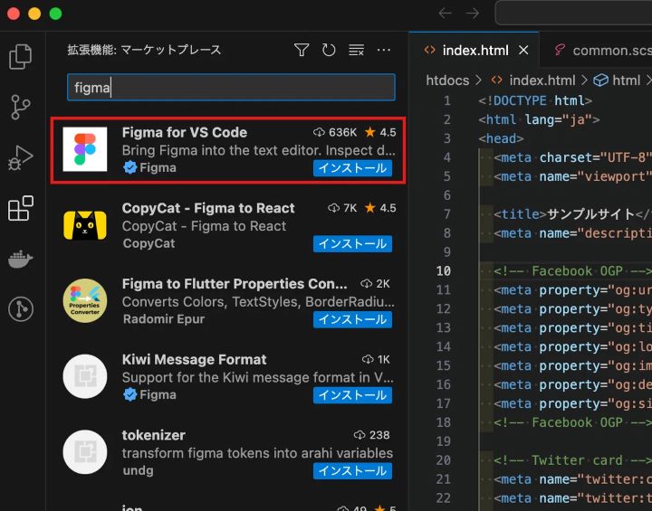Clear extension search results icon
652x511 pixels.
pyautogui.click(x=356, y=50)
